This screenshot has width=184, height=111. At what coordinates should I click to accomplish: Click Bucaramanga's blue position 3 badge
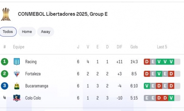pos(4,86)
